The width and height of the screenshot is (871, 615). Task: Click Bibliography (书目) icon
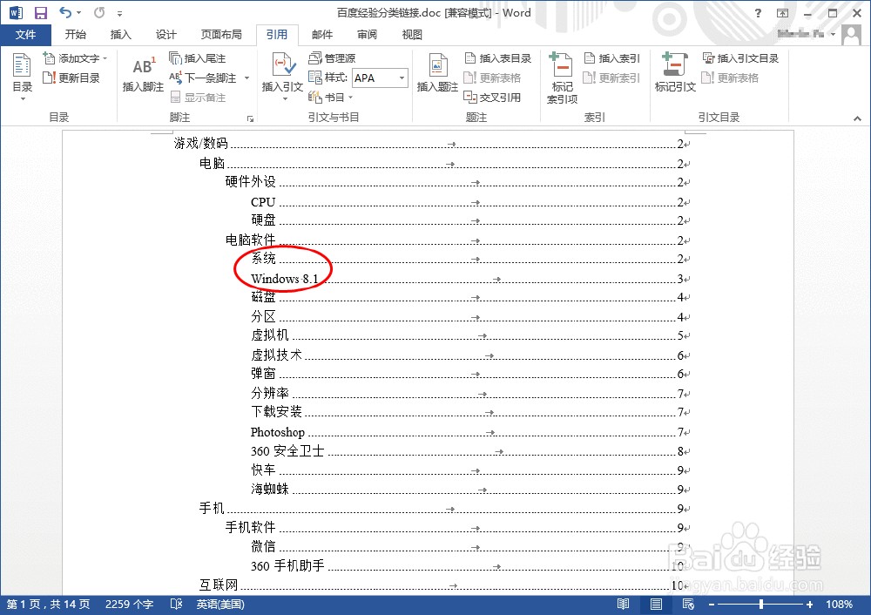pos(315,98)
